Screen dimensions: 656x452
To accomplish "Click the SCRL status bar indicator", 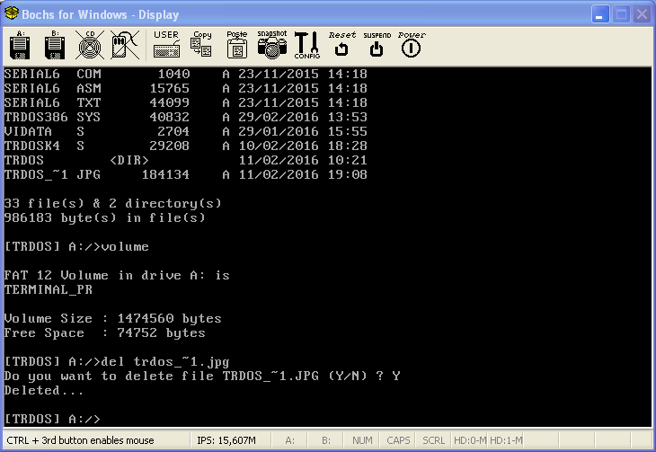I will 433,440.
